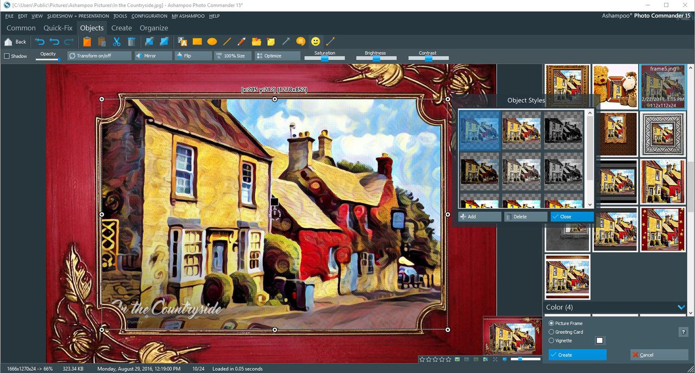Screen dimensions: 695x373
Task: Click the 100% Size button
Action: [x=233, y=56]
